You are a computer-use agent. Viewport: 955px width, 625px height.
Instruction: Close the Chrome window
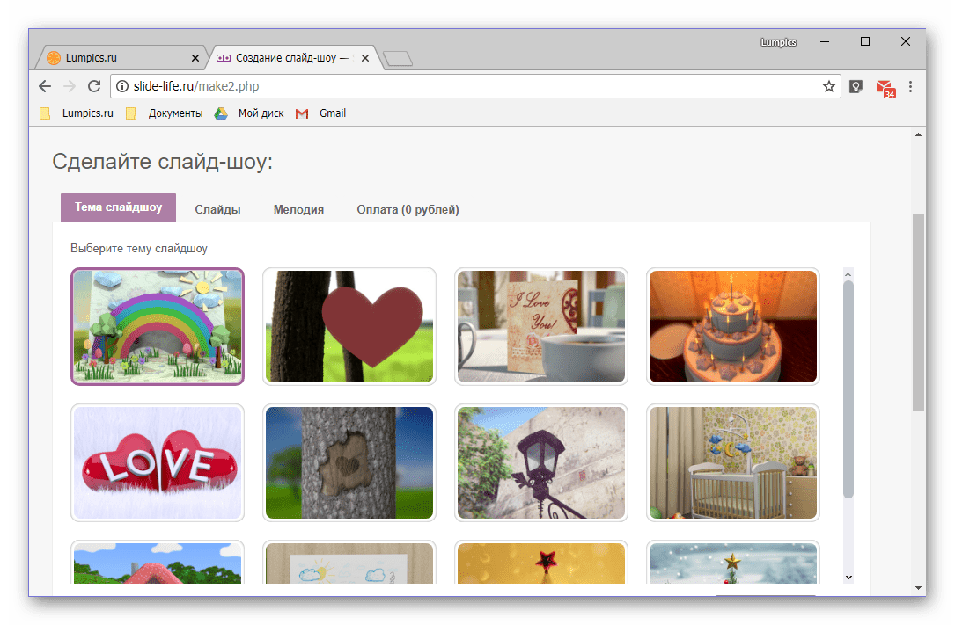point(906,41)
